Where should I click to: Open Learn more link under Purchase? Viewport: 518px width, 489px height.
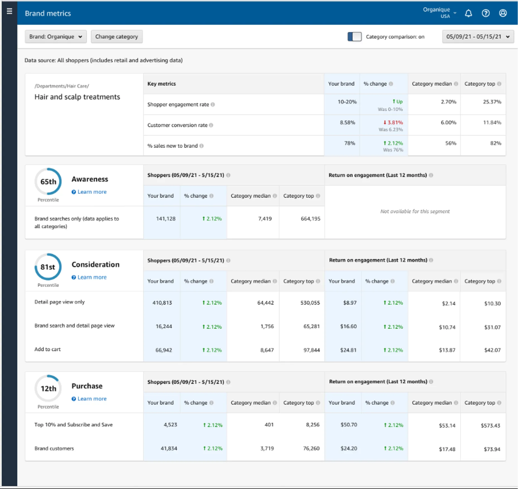point(92,399)
